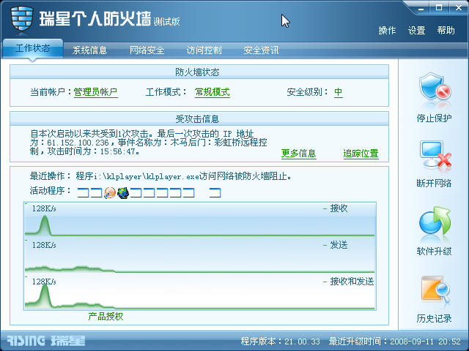Click the 软件升级 label
The height and width of the screenshot is (351, 469).
(434, 252)
